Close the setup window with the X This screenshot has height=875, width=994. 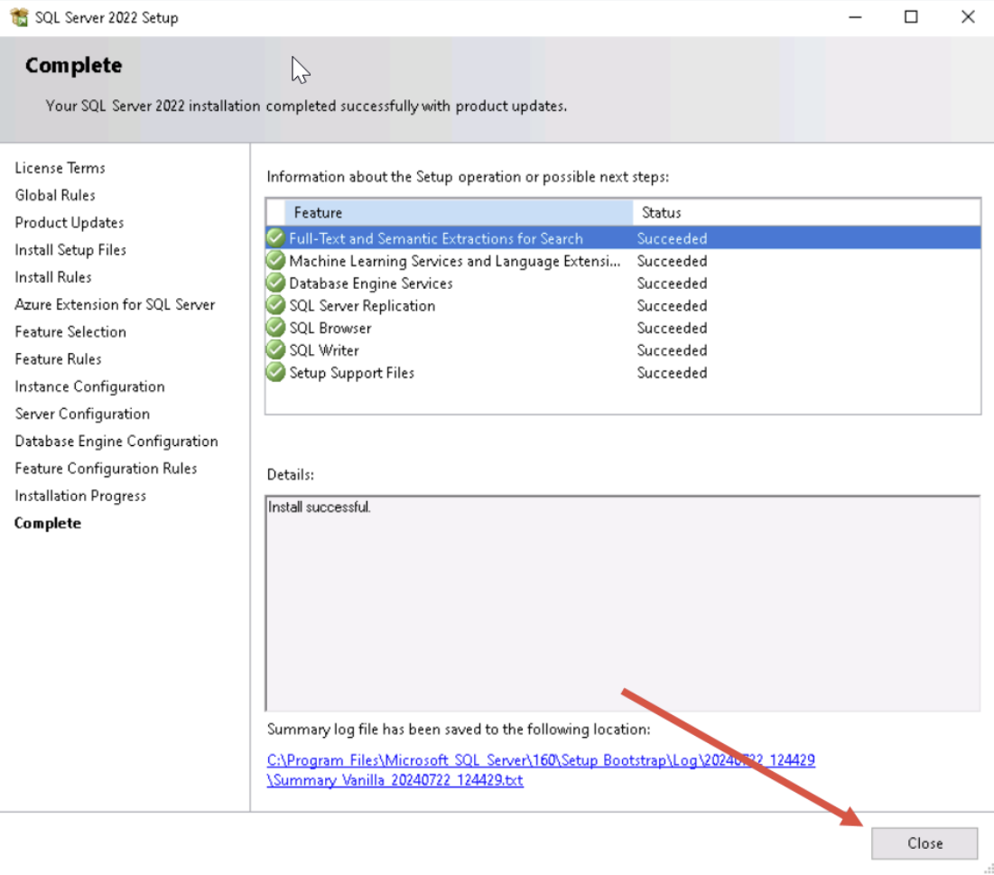point(968,17)
